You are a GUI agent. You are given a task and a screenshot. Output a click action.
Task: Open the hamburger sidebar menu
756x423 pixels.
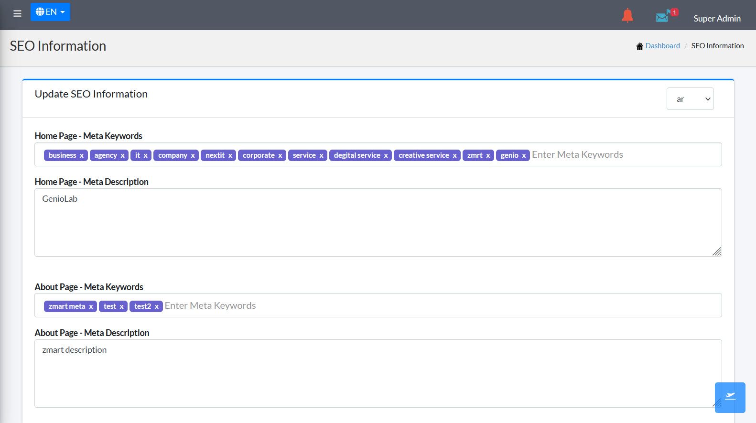click(x=17, y=13)
